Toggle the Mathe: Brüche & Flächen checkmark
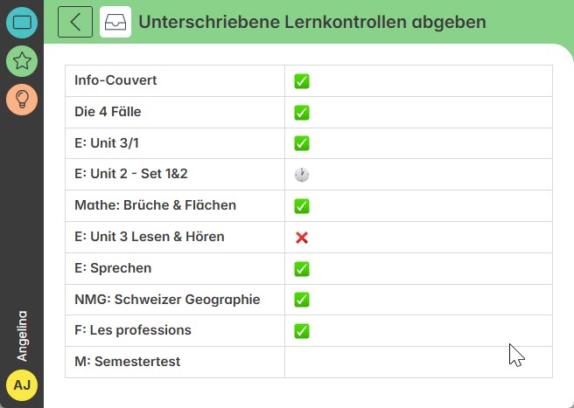 [x=302, y=206]
